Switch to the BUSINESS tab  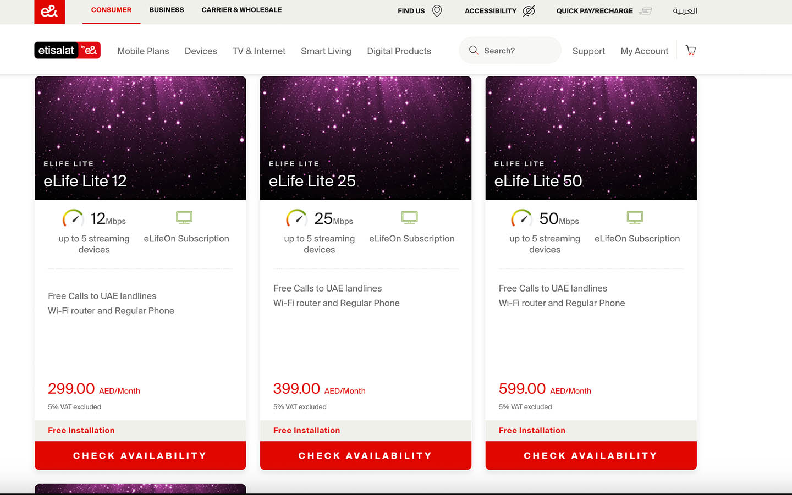pos(167,10)
